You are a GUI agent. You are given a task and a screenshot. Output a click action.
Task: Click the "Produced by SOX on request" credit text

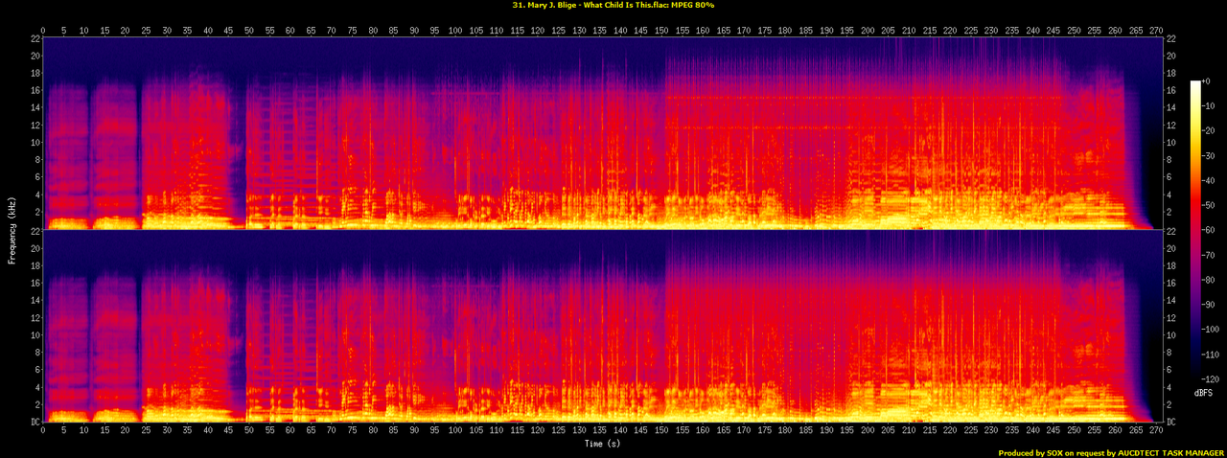click(1052, 453)
